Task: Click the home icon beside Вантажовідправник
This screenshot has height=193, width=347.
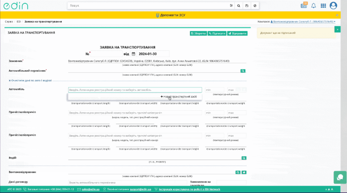Action: (244, 172)
